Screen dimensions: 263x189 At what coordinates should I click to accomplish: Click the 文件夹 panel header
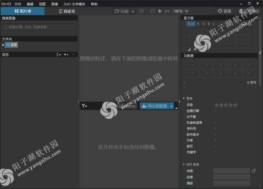click(x=39, y=39)
